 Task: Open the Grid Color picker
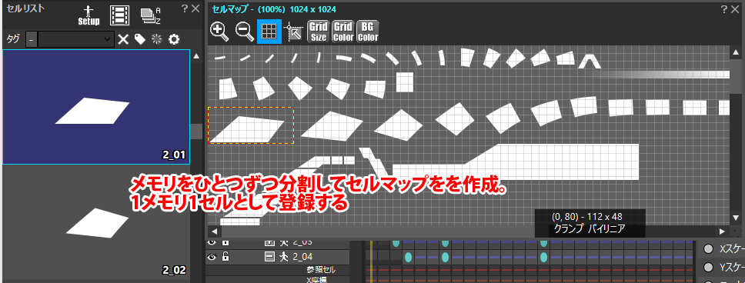click(343, 32)
